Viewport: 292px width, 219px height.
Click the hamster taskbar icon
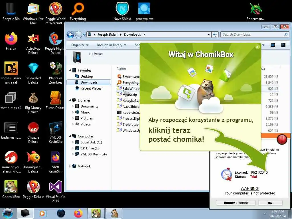tap(114, 213)
